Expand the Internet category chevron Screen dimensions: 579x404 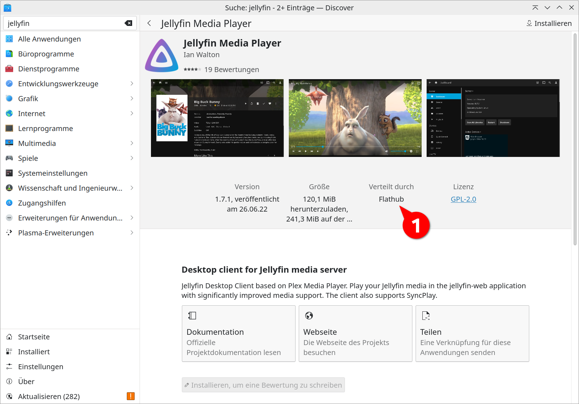click(x=132, y=114)
